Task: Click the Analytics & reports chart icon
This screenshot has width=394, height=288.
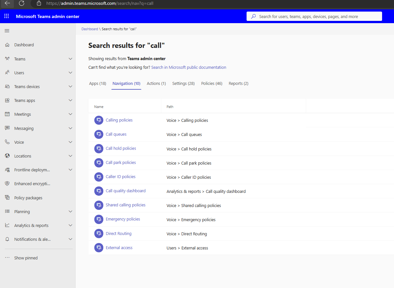Action: click(x=7, y=225)
